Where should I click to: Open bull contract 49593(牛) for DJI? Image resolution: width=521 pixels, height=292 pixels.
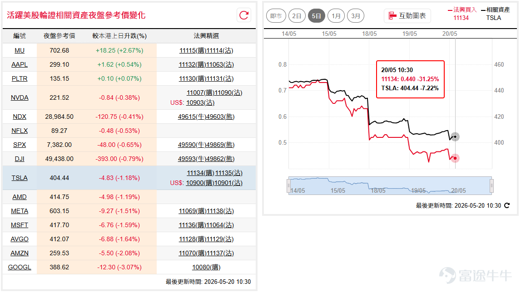[x=192, y=159]
